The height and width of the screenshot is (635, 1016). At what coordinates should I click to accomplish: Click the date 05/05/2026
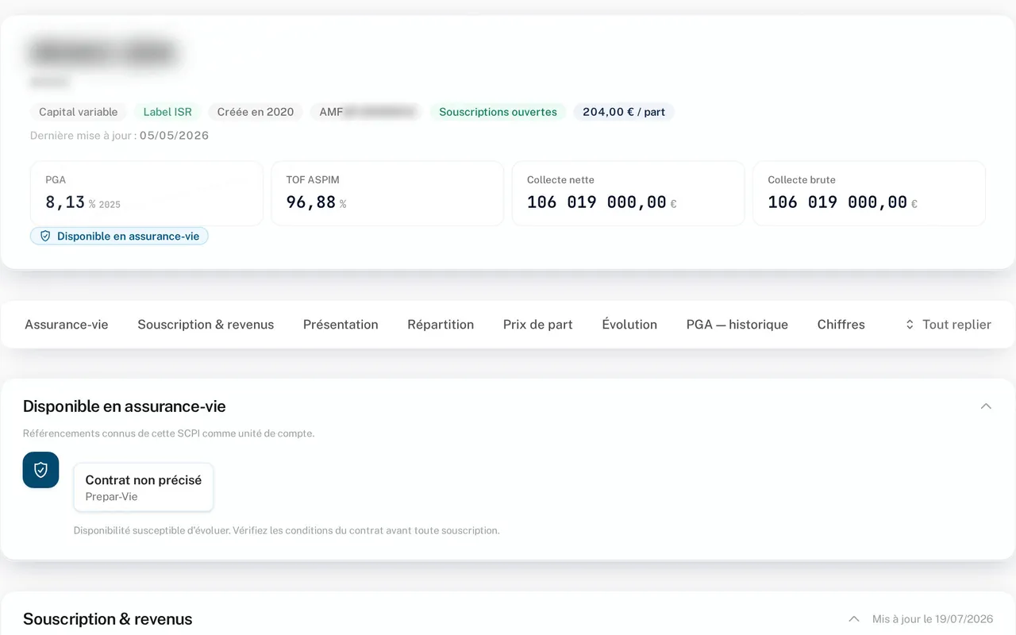coord(174,136)
